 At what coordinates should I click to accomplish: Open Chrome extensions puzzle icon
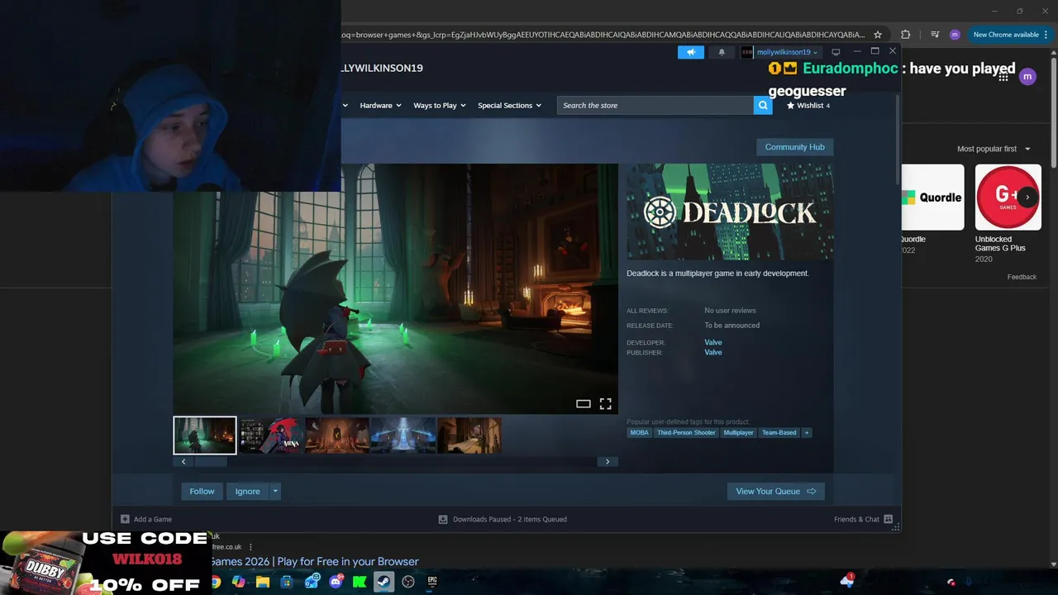pyautogui.click(x=906, y=35)
